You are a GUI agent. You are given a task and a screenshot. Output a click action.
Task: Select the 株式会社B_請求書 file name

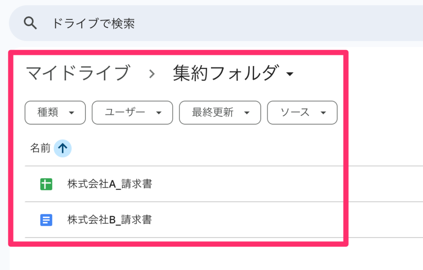point(109,220)
